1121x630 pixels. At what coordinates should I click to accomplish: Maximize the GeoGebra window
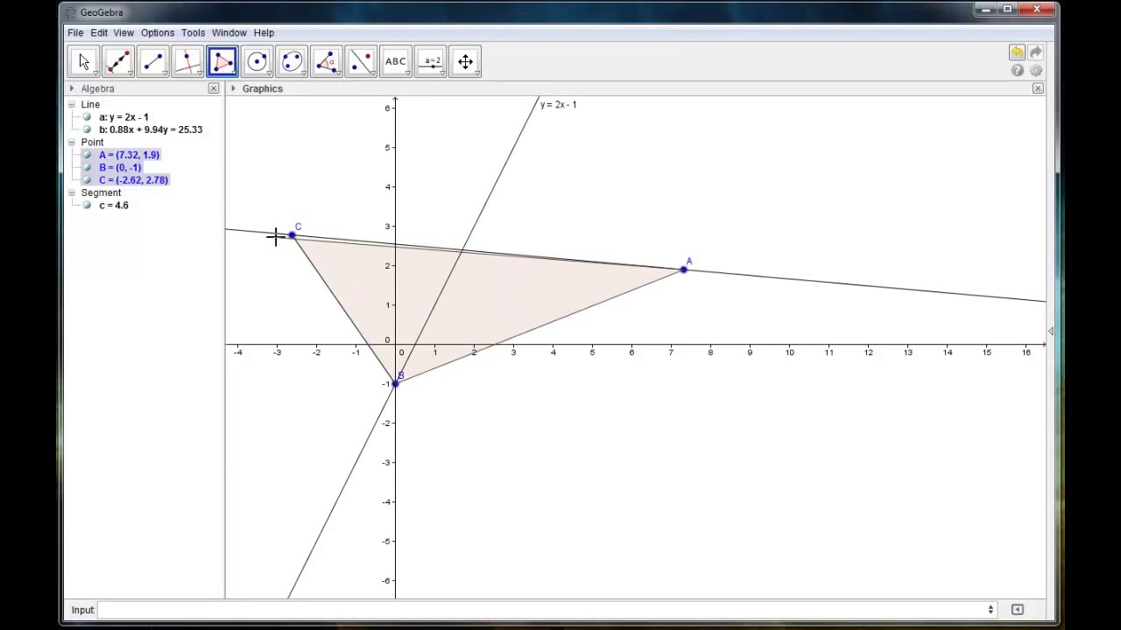[x=1008, y=10]
